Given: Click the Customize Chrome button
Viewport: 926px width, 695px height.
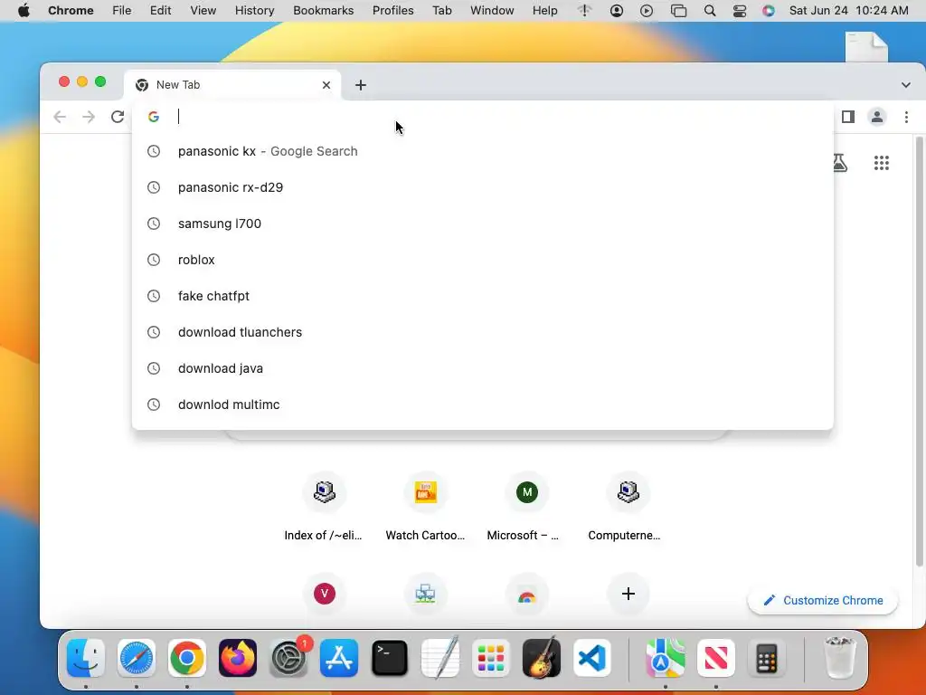Looking at the screenshot, I should pyautogui.click(x=823, y=601).
